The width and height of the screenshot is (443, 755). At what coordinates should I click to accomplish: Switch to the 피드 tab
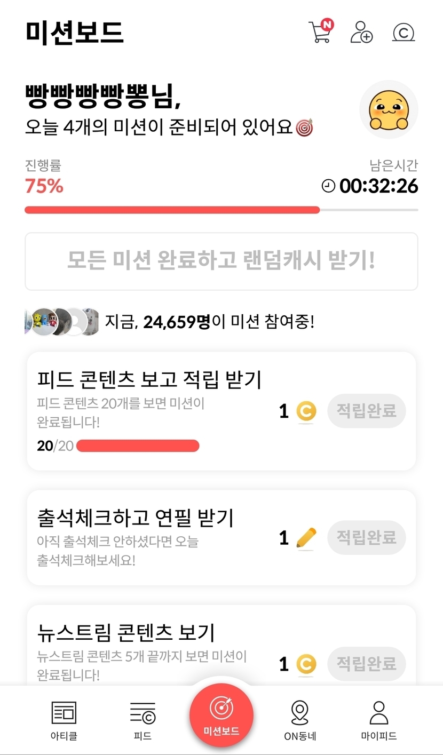pyautogui.click(x=143, y=720)
